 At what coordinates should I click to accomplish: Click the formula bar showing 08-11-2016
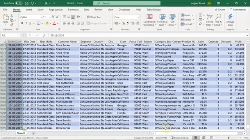pyautogui.click(x=148, y=35)
